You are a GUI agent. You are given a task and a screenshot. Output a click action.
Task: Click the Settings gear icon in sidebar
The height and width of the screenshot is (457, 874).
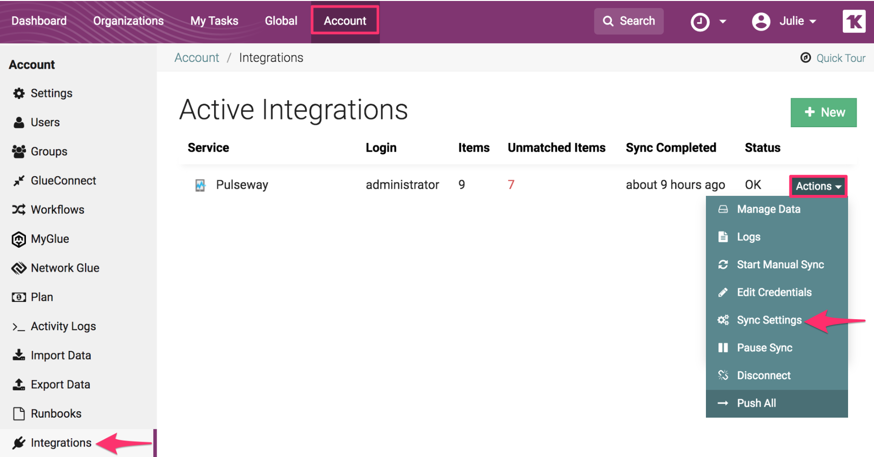coord(19,94)
